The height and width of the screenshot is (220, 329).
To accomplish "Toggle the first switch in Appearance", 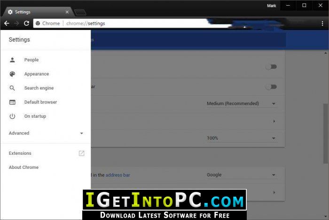I will 271,67.
